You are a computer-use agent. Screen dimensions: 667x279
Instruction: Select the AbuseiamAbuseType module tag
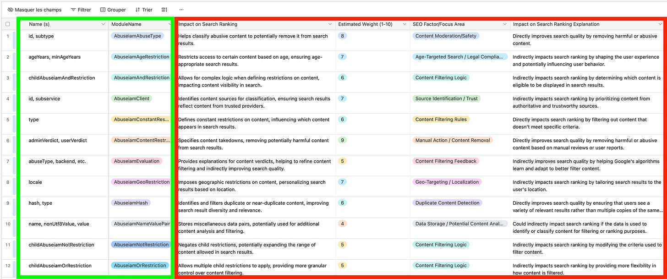tap(137, 36)
